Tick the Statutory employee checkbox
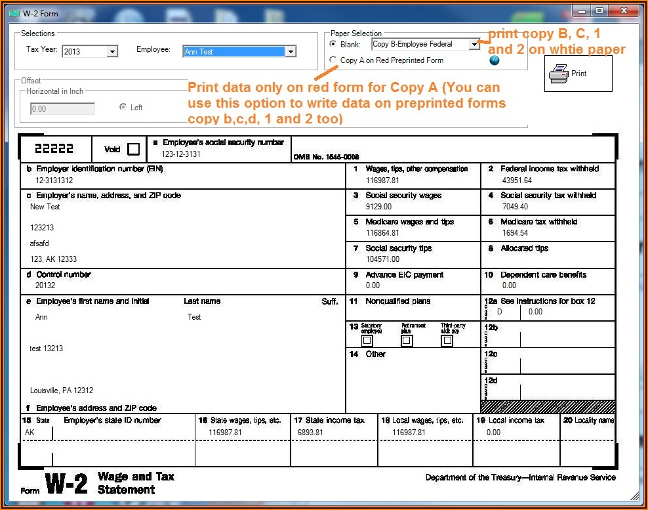 pos(367,341)
